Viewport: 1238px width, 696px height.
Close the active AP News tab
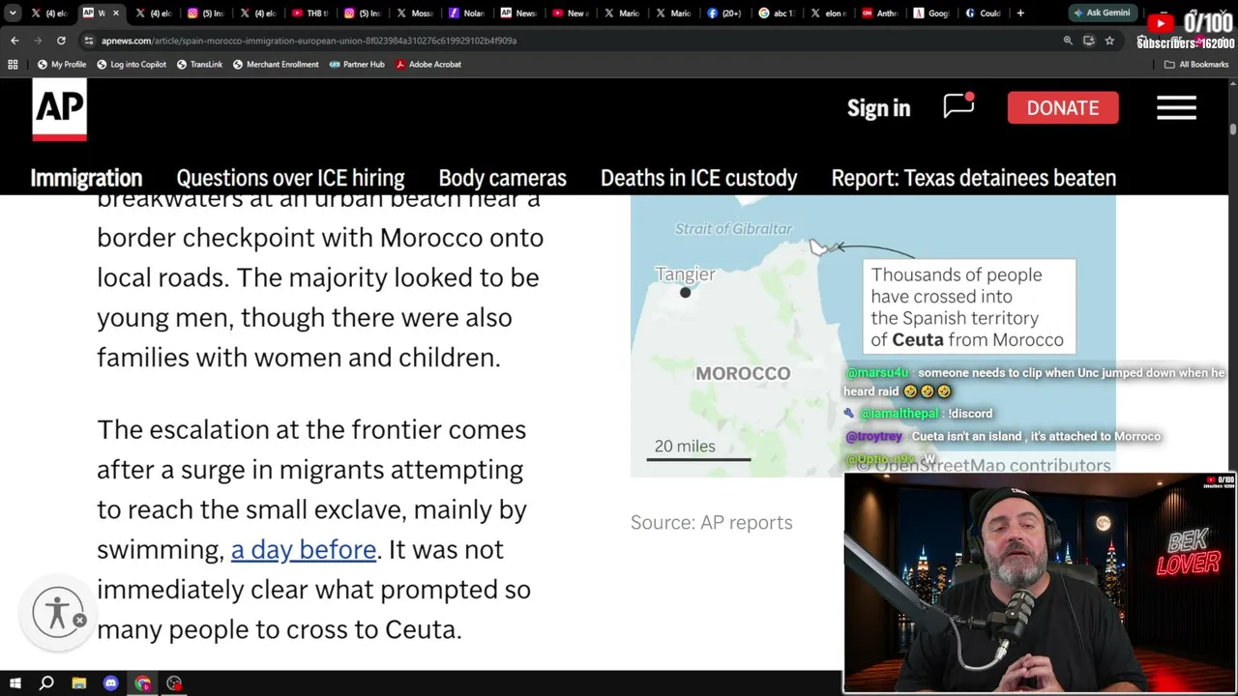[116, 14]
